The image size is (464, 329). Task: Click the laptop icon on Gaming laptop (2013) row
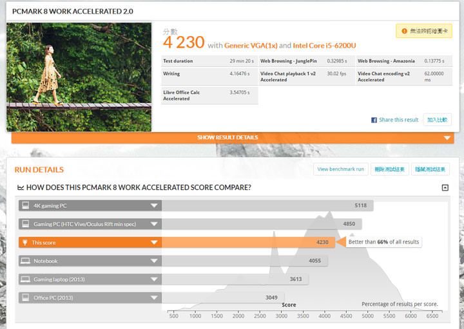[26, 279]
